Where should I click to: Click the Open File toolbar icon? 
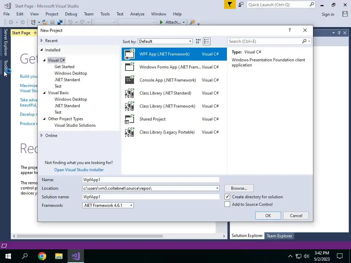click(x=45, y=22)
